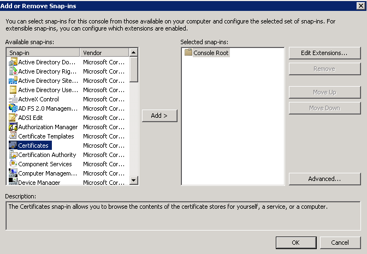Add the selected Certificates snap-in

[159, 116]
